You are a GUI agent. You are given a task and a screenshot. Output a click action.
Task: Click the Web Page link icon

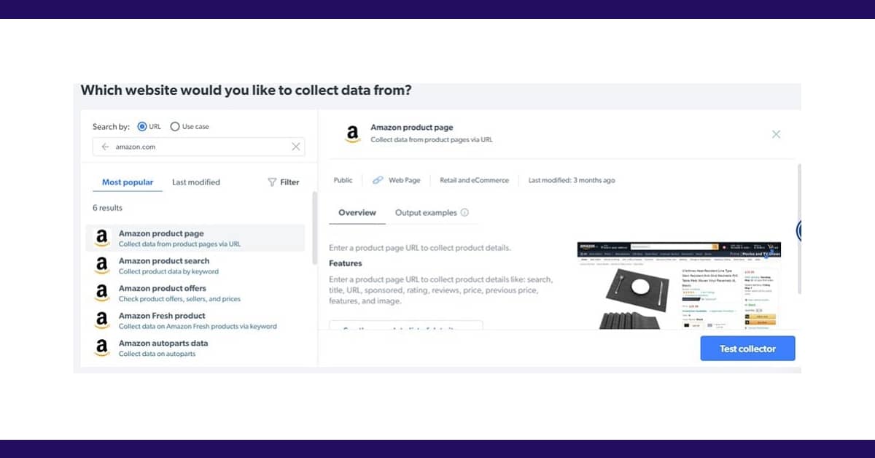click(378, 180)
